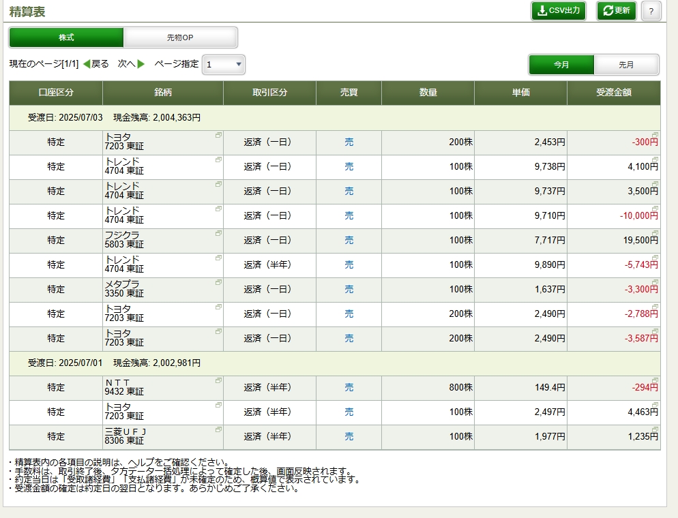Viewport: 678px width, 518px height.
Task: Open the ページ指定 page number dropdown
Action: pyautogui.click(x=224, y=64)
